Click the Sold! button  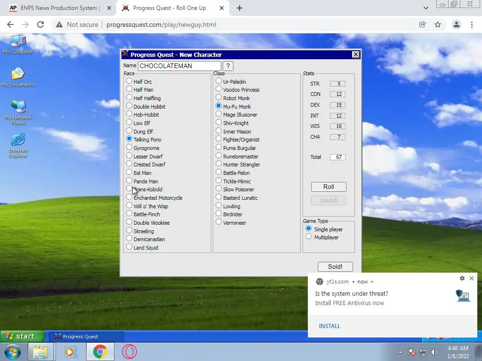pos(335,267)
